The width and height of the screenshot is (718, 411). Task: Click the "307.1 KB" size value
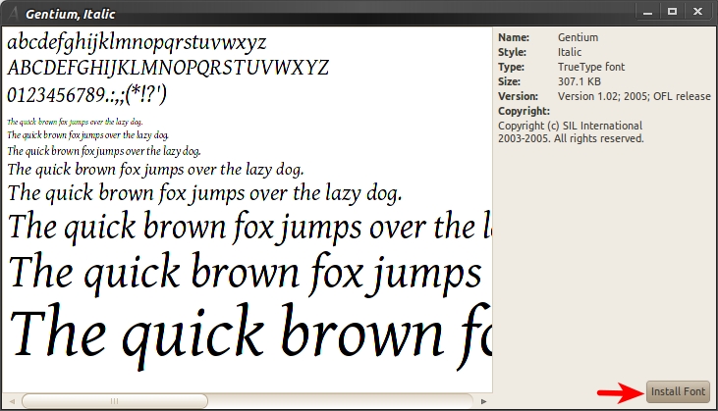(580, 81)
